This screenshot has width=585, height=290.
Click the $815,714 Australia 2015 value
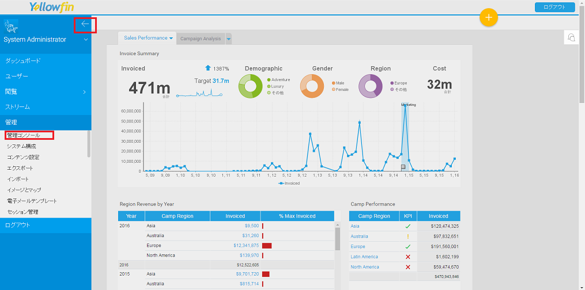pyautogui.click(x=249, y=284)
